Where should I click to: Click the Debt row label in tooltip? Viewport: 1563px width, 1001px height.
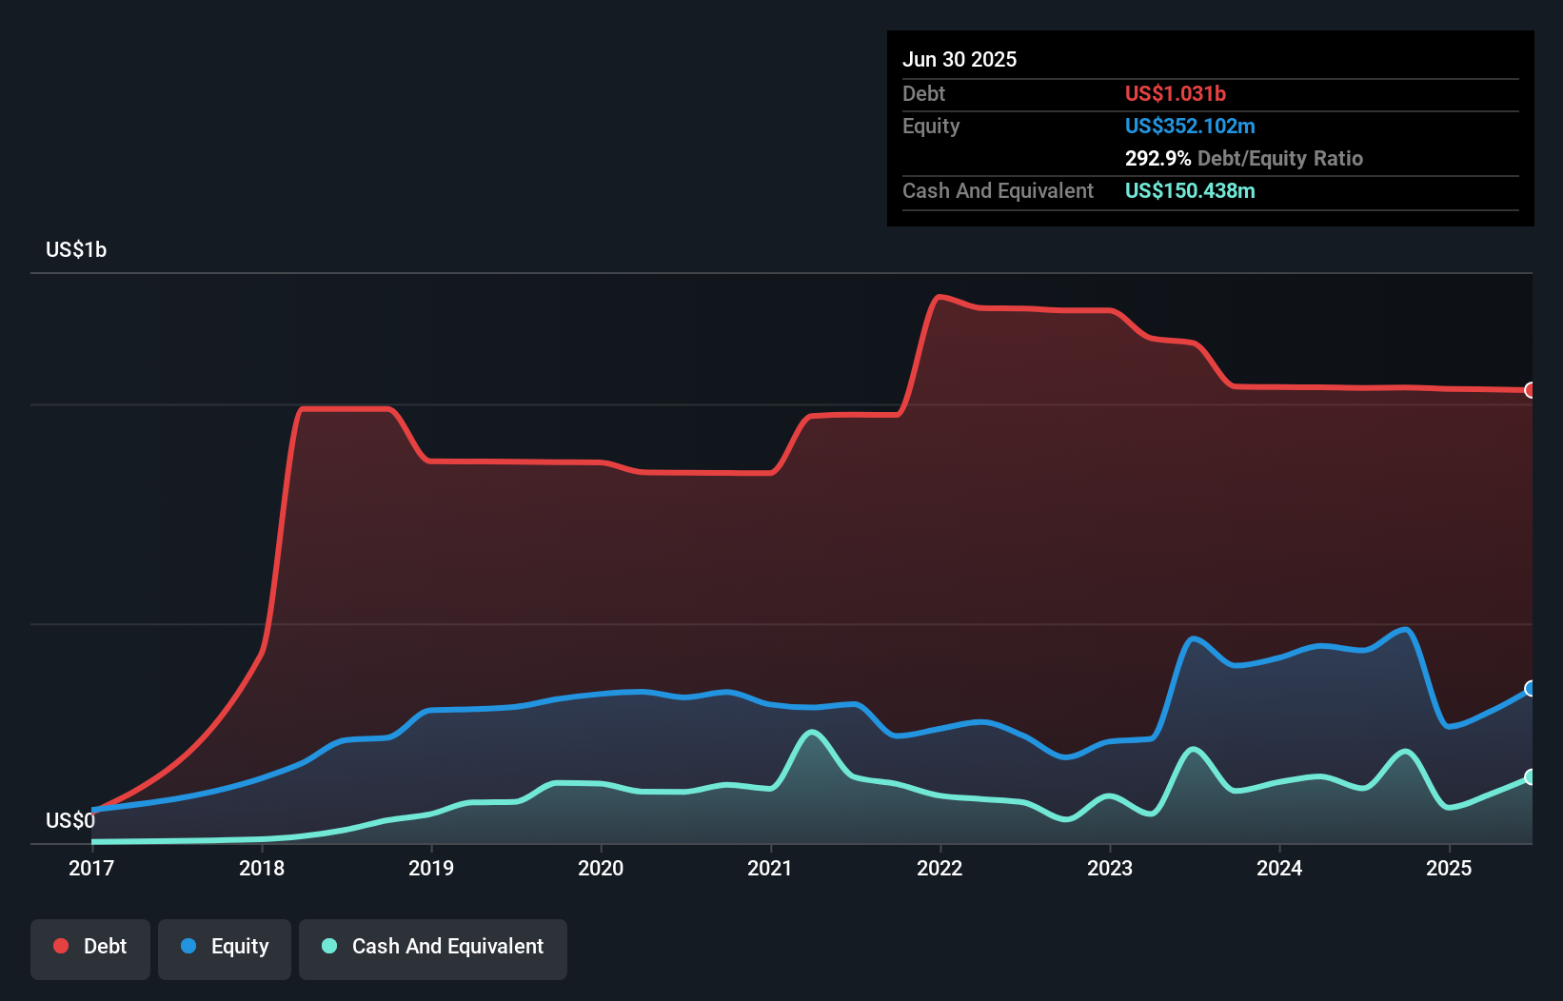click(x=923, y=93)
